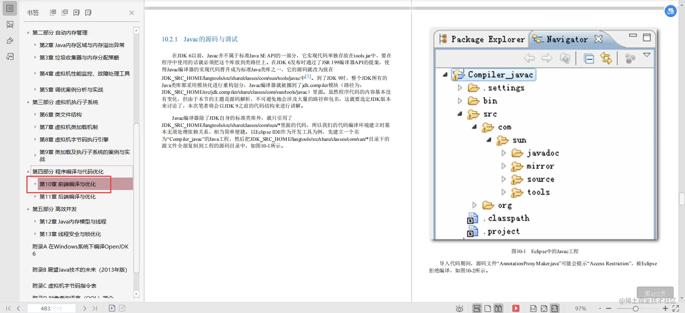Open 附录B 展望Java技术的未来
Screen dimensions: 685x313
(80, 270)
